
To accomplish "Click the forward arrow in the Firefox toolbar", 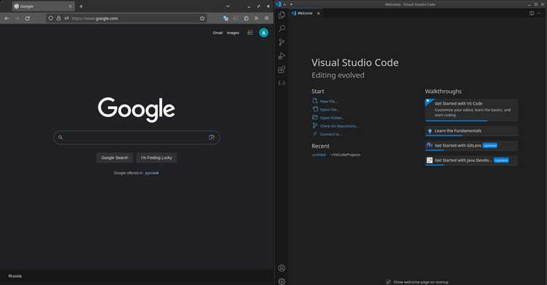I will point(17,18).
